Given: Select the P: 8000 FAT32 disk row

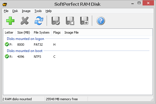Looking at the screenshot, I should click(78, 45).
